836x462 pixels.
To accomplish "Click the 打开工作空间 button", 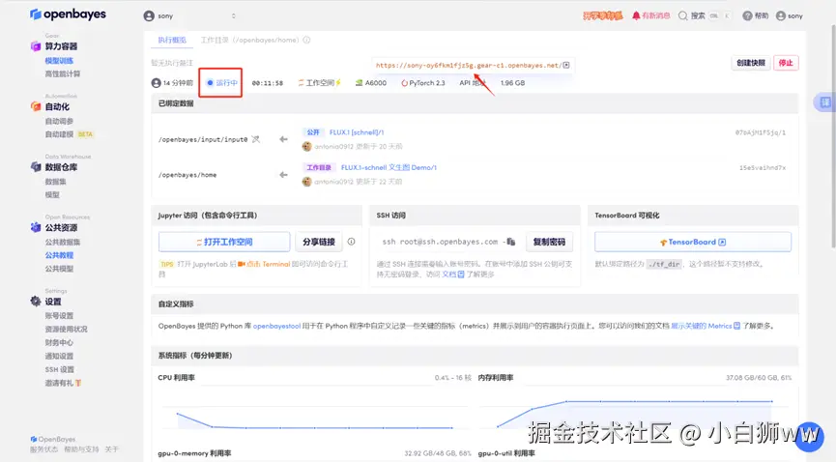I will tap(224, 242).
